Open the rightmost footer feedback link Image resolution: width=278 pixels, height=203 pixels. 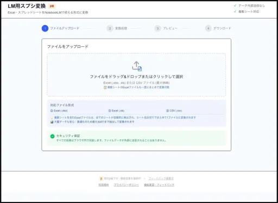tap(159, 185)
